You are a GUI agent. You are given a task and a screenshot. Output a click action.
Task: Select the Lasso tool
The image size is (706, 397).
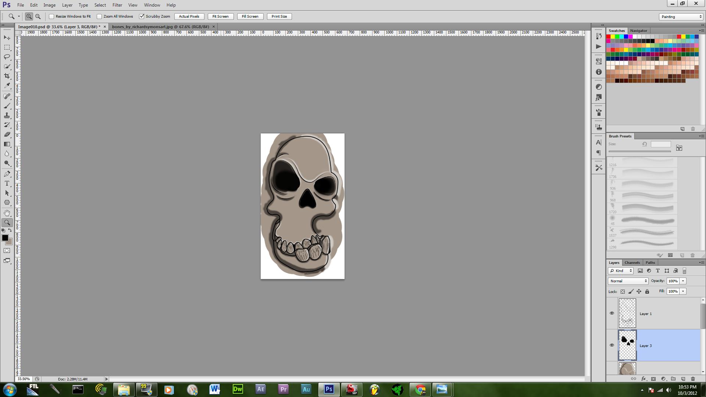[7, 57]
